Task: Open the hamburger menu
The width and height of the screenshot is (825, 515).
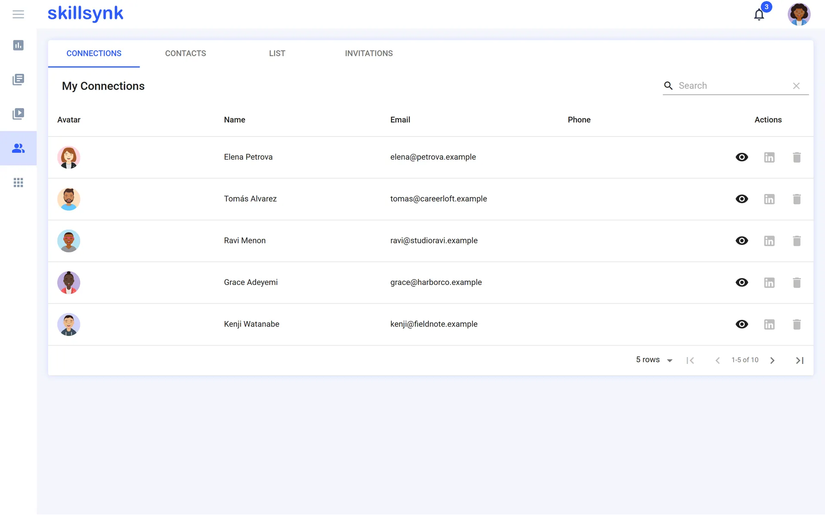Action: click(x=18, y=14)
